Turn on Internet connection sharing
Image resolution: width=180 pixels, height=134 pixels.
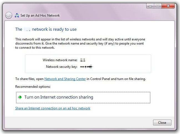point(83,97)
